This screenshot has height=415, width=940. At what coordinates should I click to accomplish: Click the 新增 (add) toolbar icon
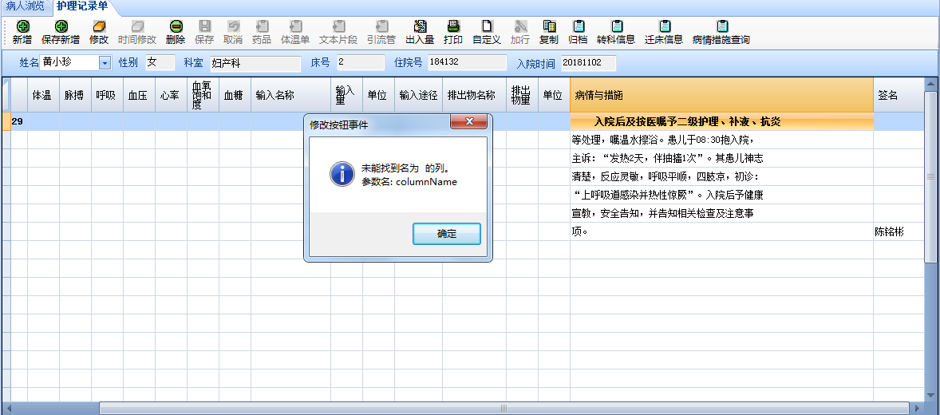coord(22,26)
